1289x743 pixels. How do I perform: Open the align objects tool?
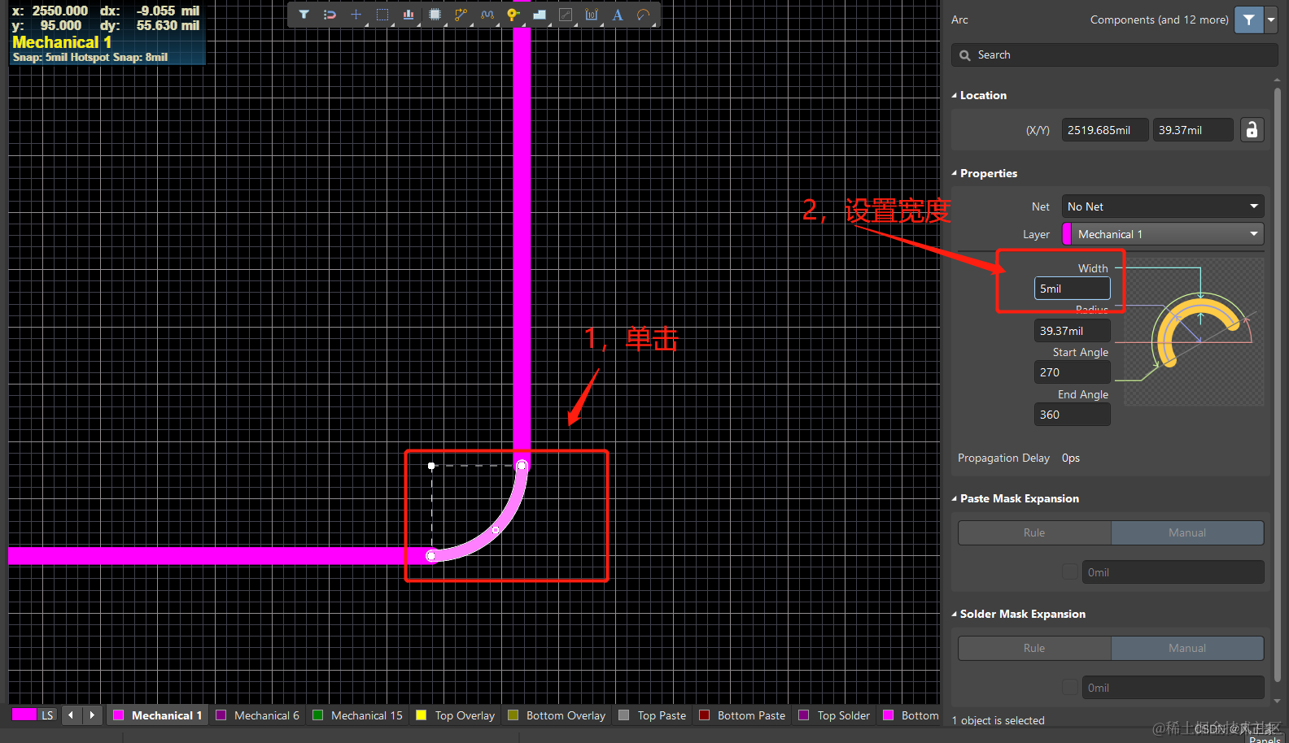409,15
